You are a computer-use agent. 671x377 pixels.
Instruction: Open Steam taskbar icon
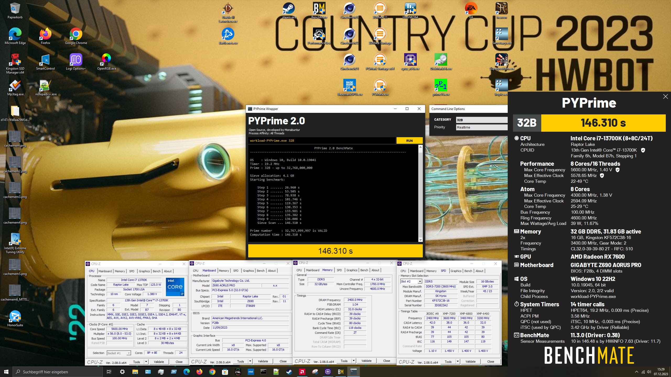tap(289, 372)
